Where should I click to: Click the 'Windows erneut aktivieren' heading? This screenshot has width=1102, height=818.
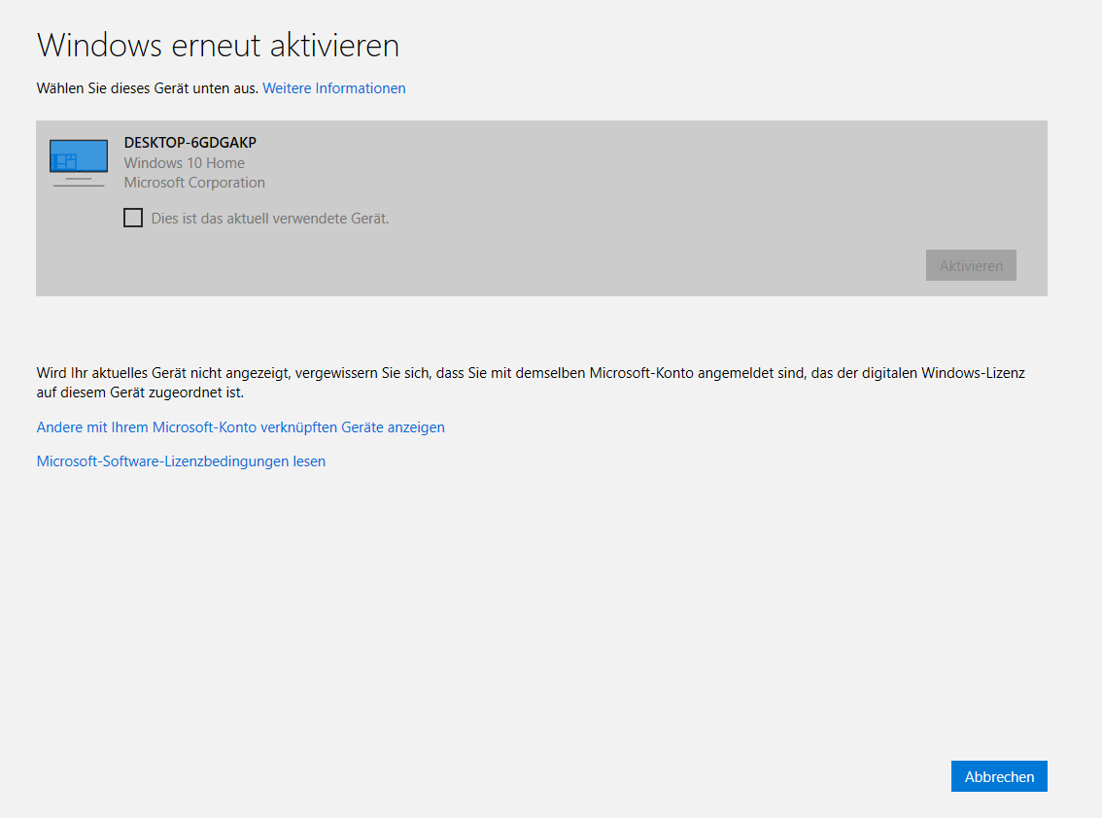(x=218, y=46)
